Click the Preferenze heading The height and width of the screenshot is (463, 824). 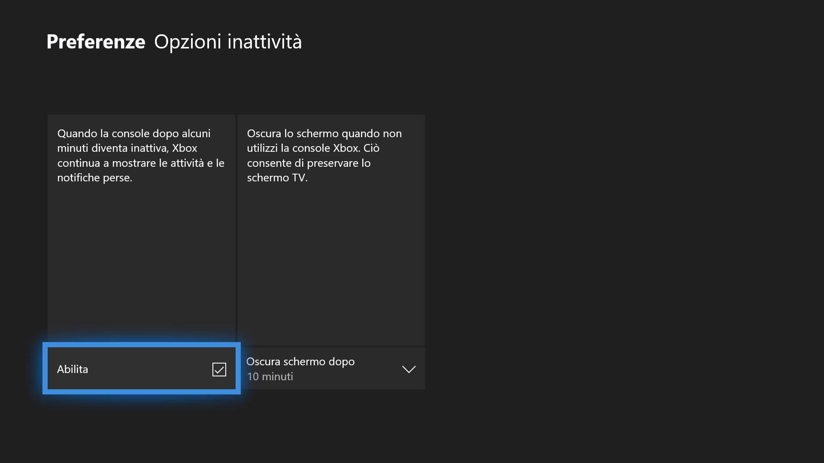coord(96,42)
